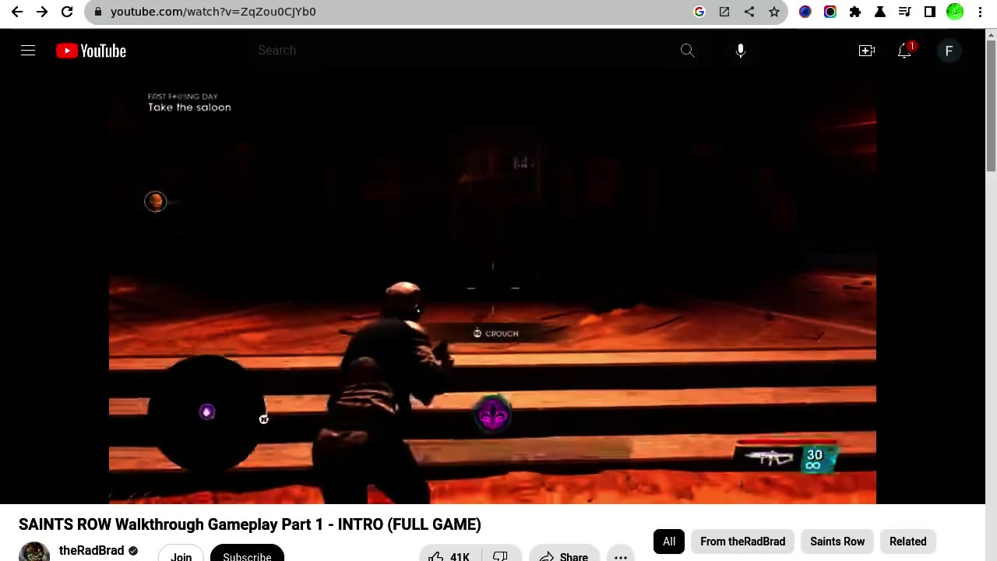This screenshot has height=561, width=997.
Task: Go to YouTube home via logo
Action: click(91, 51)
